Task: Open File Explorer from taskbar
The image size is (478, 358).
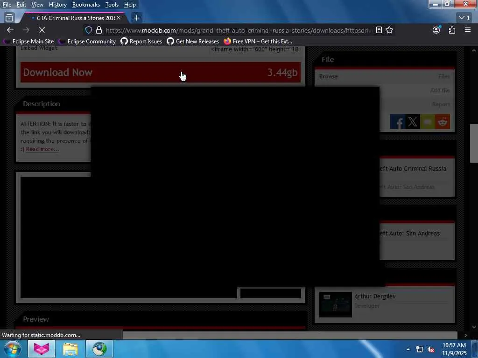Action: (70, 349)
